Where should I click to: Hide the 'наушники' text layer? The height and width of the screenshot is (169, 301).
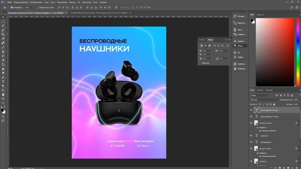tap(251, 136)
